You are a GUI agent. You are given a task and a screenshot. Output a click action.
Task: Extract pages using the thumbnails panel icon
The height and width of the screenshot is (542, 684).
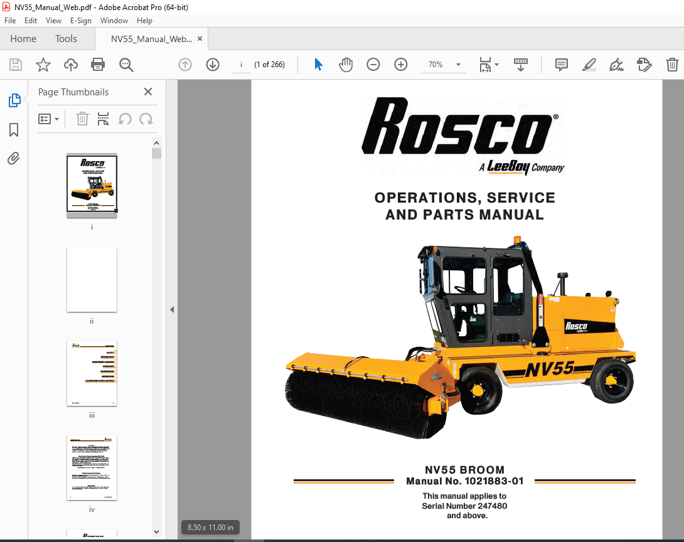103,119
